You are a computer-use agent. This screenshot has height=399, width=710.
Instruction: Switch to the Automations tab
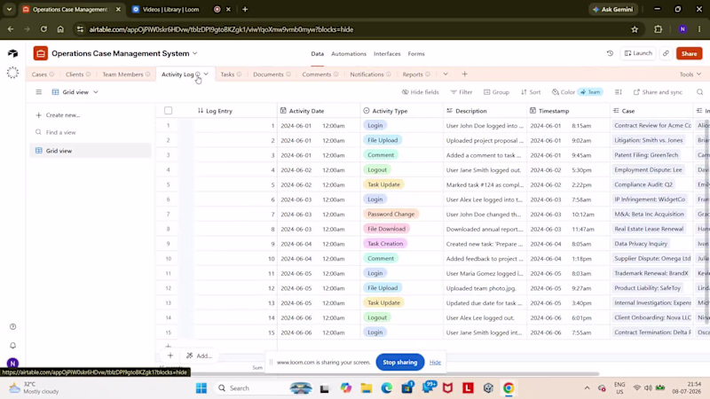349,53
